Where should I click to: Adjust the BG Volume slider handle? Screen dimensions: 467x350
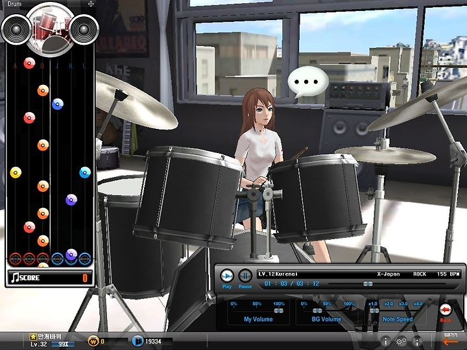click(x=317, y=310)
